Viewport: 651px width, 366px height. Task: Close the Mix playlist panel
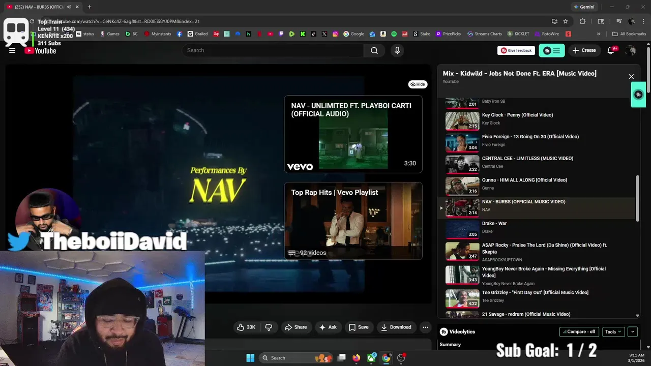[x=631, y=77]
